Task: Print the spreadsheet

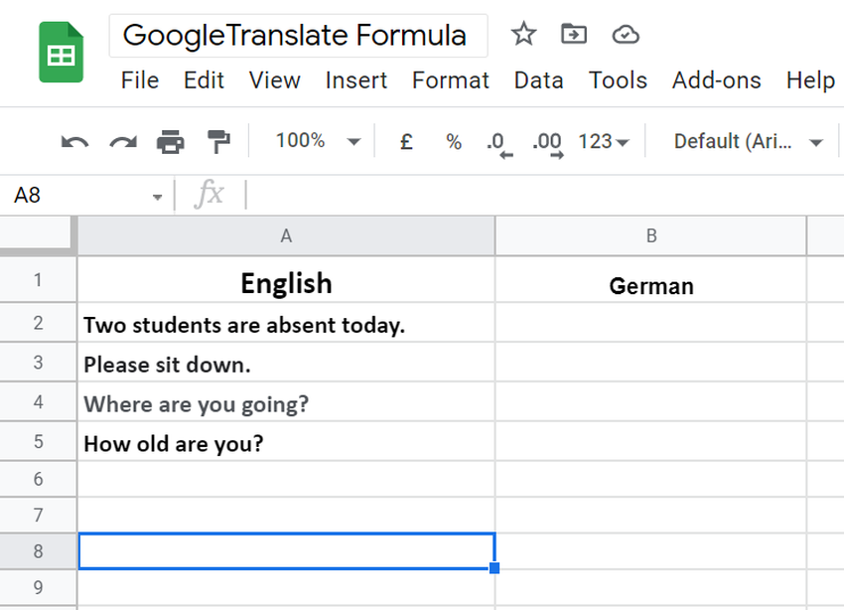Action: tap(170, 142)
